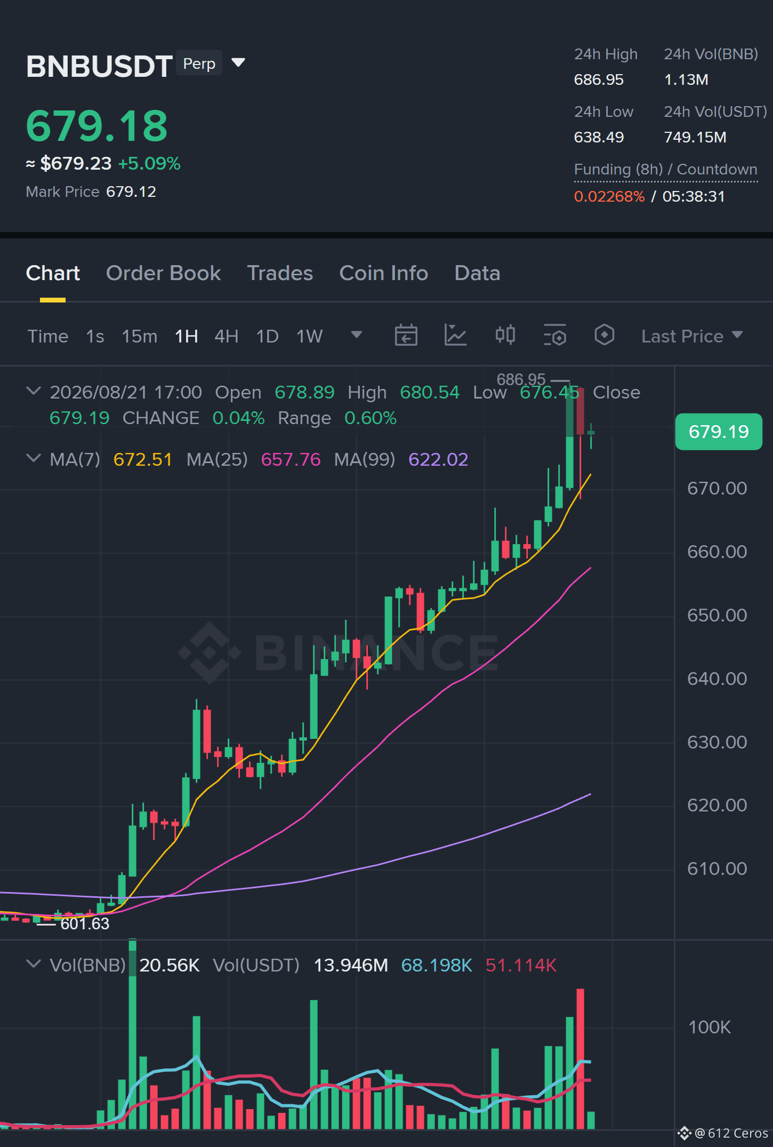Tap the Vol(BNB) value 20.56K
This screenshot has width=773, height=1147.
pyautogui.click(x=170, y=965)
